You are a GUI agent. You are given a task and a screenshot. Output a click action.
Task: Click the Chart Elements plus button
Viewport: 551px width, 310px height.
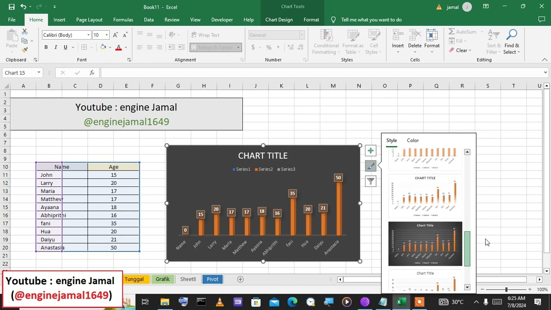[x=371, y=151]
